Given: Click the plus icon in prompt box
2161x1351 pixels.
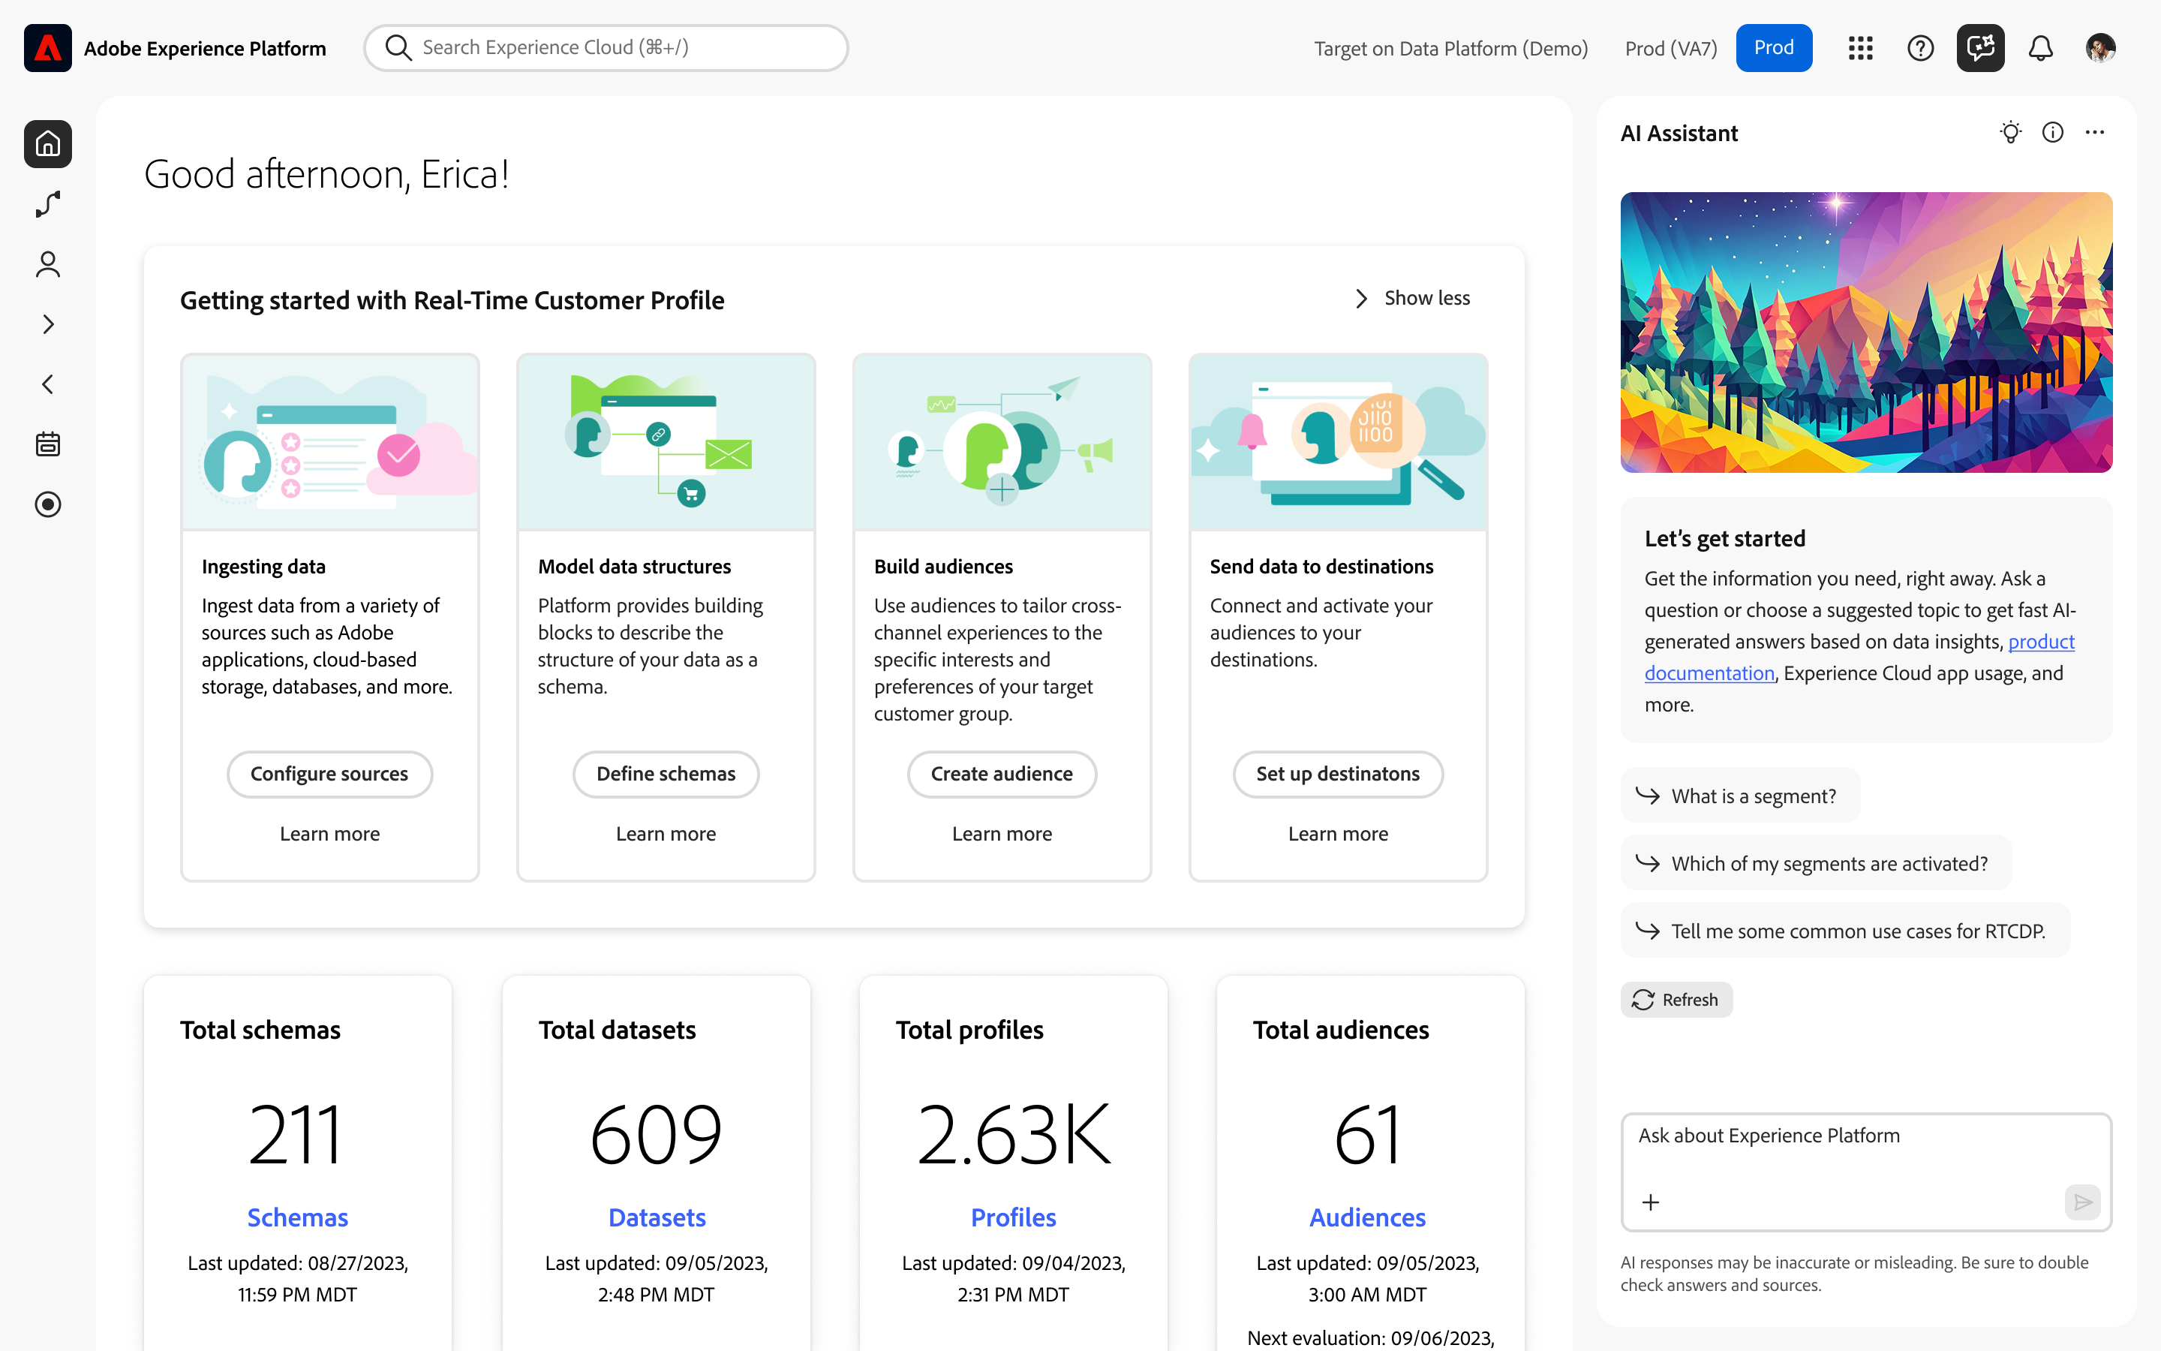Looking at the screenshot, I should [1650, 1202].
